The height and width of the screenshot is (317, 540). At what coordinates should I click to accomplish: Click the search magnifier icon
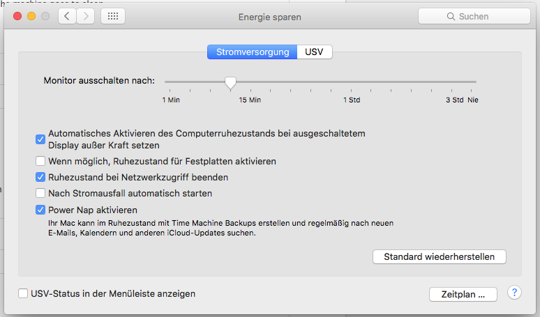pos(452,16)
